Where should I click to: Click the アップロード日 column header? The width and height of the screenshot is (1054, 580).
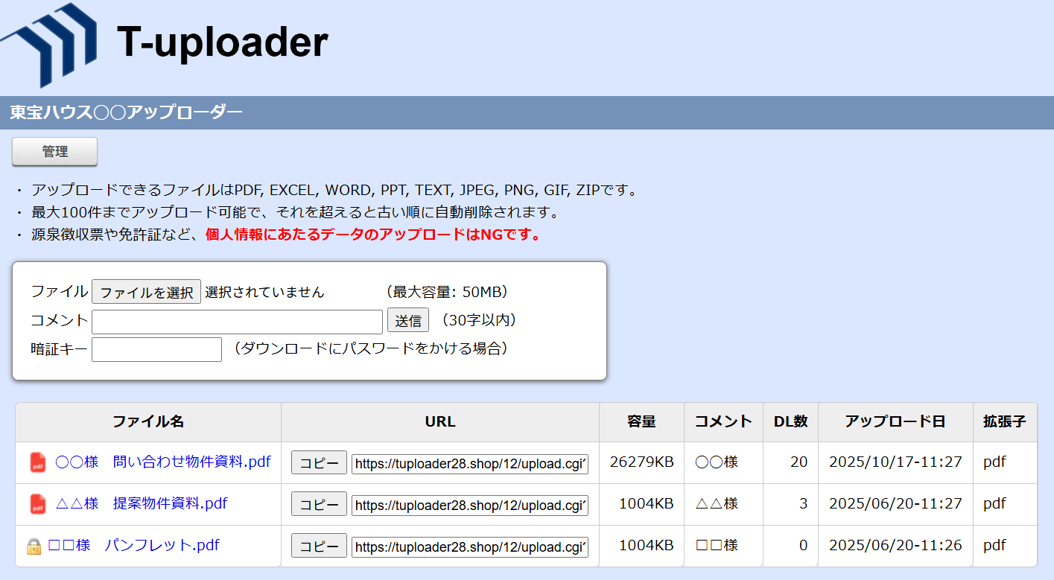point(895,421)
